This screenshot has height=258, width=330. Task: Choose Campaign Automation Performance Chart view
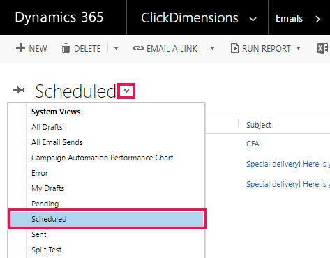[x=103, y=158]
